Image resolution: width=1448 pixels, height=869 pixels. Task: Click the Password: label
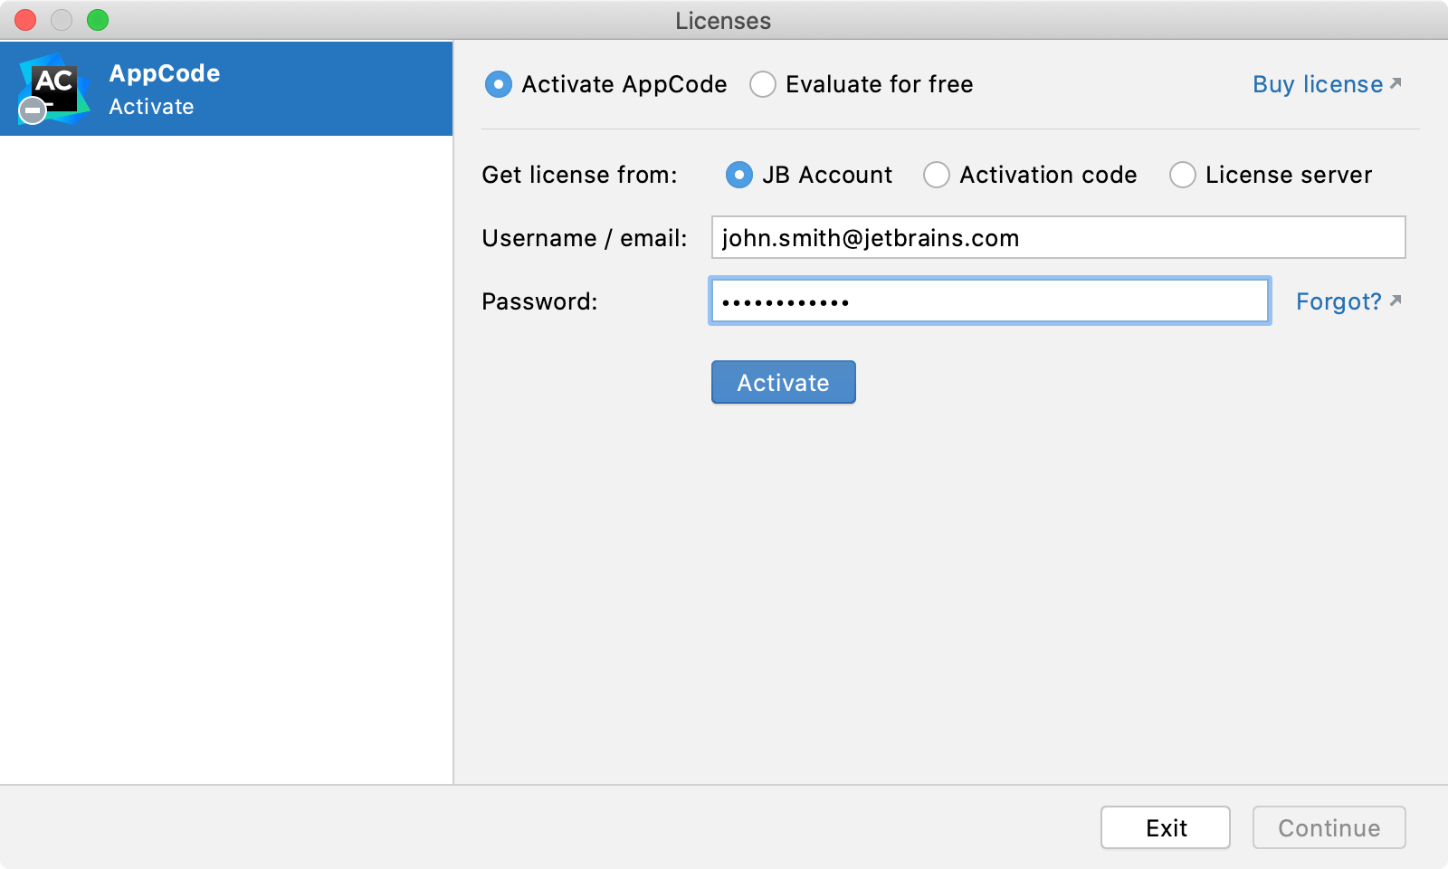[539, 301]
